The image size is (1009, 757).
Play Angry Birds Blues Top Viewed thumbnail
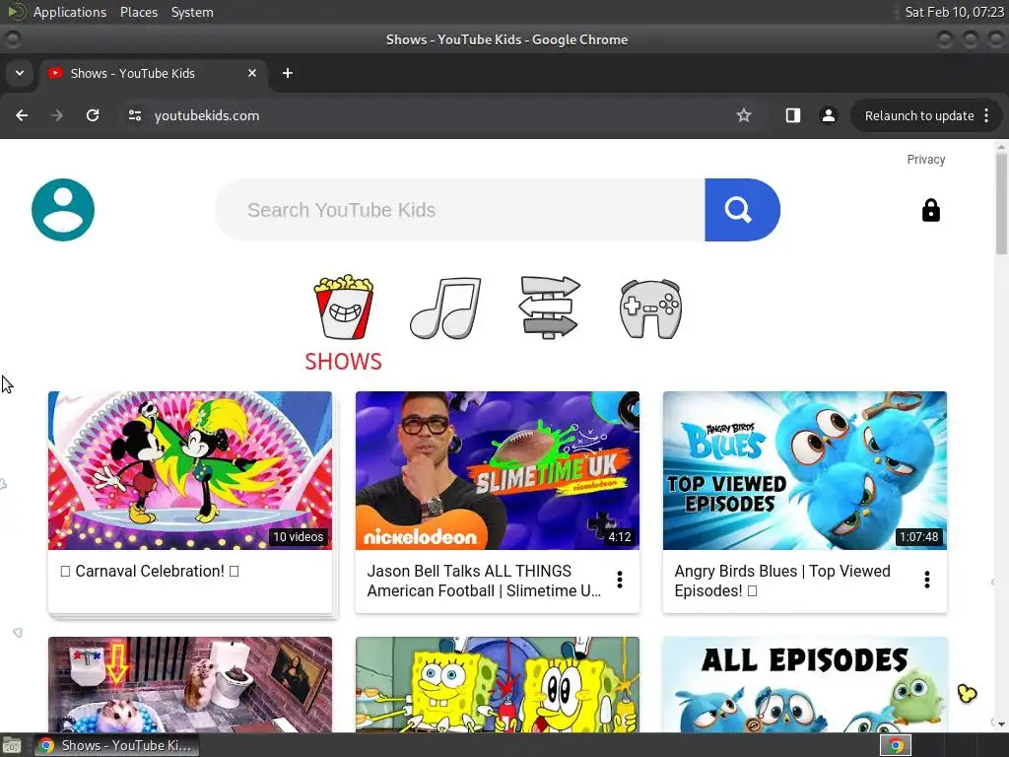(x=804, y=470)
